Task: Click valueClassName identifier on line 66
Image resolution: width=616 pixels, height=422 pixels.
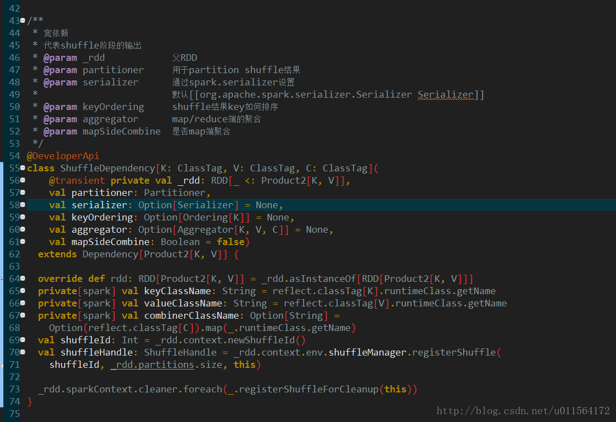Action: point(183,303)
